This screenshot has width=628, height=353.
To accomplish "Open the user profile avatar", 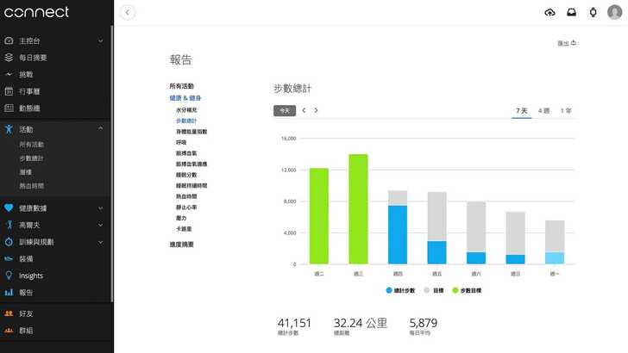I will pyautogui.click(x=614, y=12).
